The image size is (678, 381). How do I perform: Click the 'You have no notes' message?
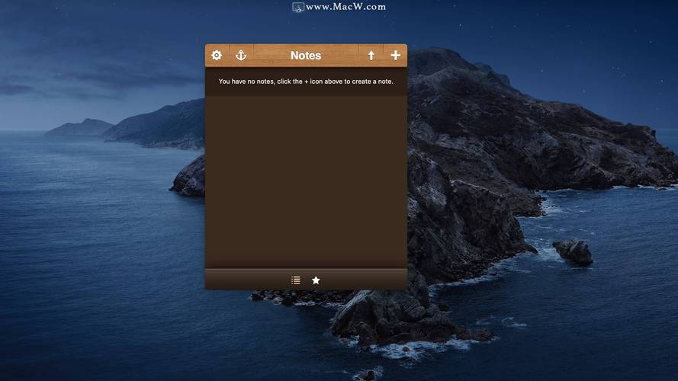pyautogui.click(x=306, y=82)
